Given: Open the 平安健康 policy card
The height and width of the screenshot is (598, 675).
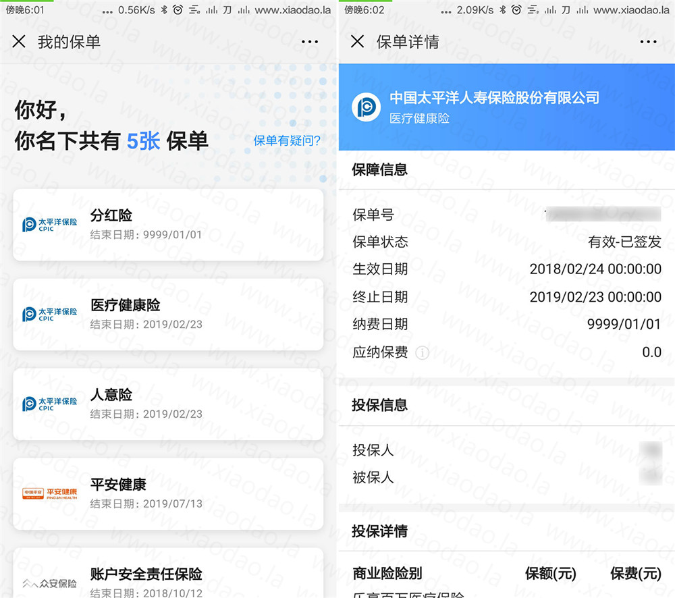Looking at the screenshot, I should (x=168, y=494).
